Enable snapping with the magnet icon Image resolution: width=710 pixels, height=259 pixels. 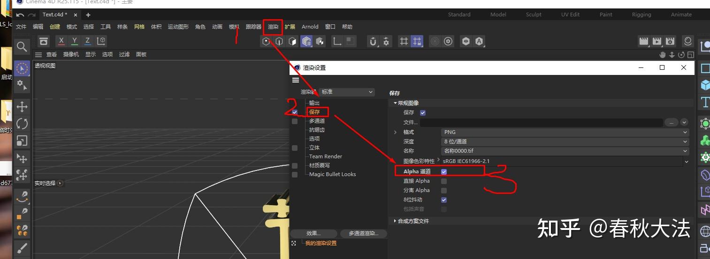(373, 42)
